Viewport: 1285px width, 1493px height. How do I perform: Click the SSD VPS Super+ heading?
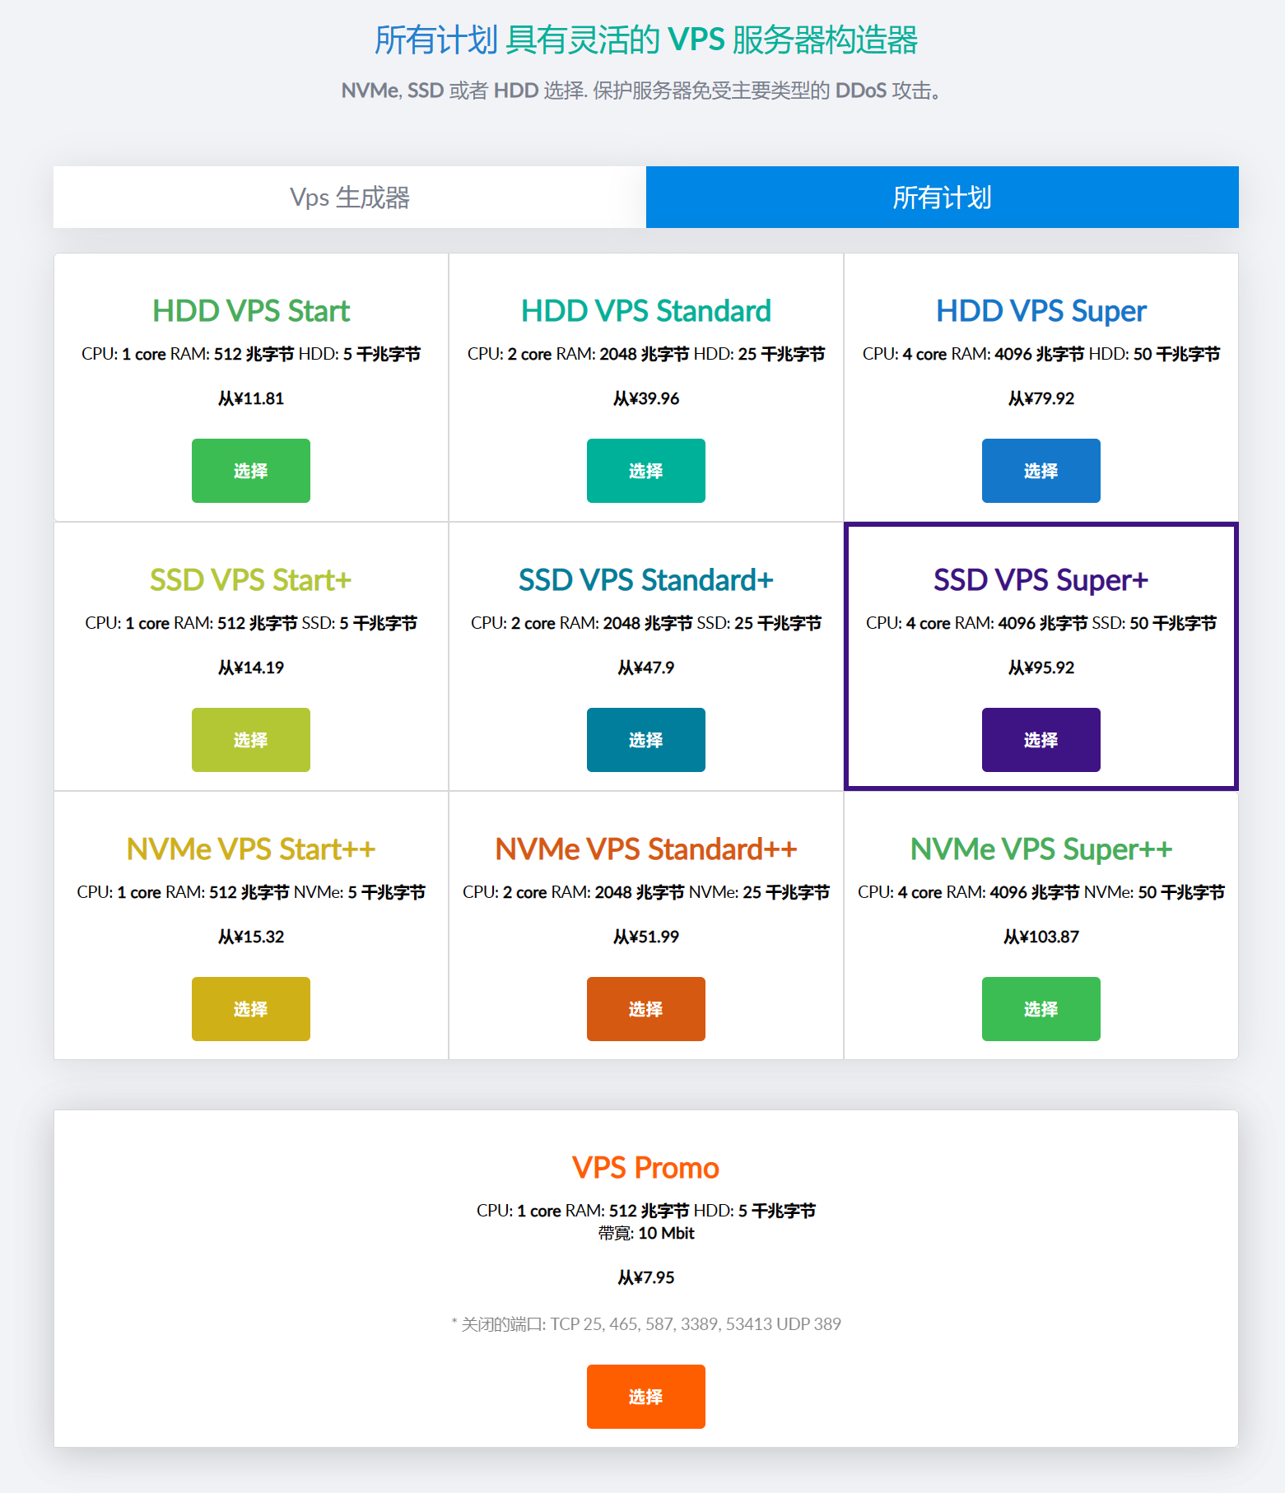click(x=1041, y=580)
